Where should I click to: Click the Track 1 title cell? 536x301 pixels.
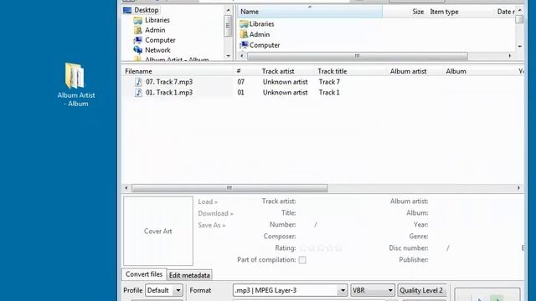[x=329, y=93]
